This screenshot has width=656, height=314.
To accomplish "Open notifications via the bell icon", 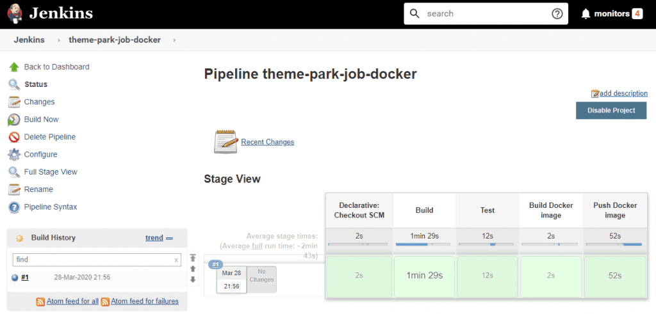I will pyautogui.click(x=586, y=14).
